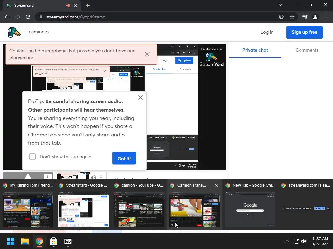
Task: Open File Explorer from the taskbar
Action: (25, 241)
